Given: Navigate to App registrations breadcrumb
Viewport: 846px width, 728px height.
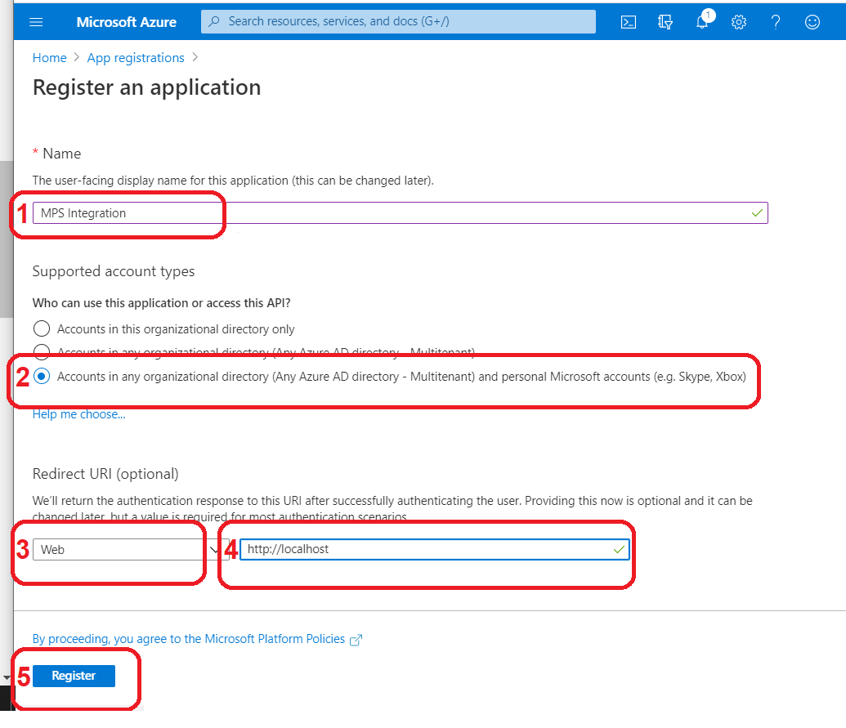Looking at the screenshot, I should click(x=136, y=58).
